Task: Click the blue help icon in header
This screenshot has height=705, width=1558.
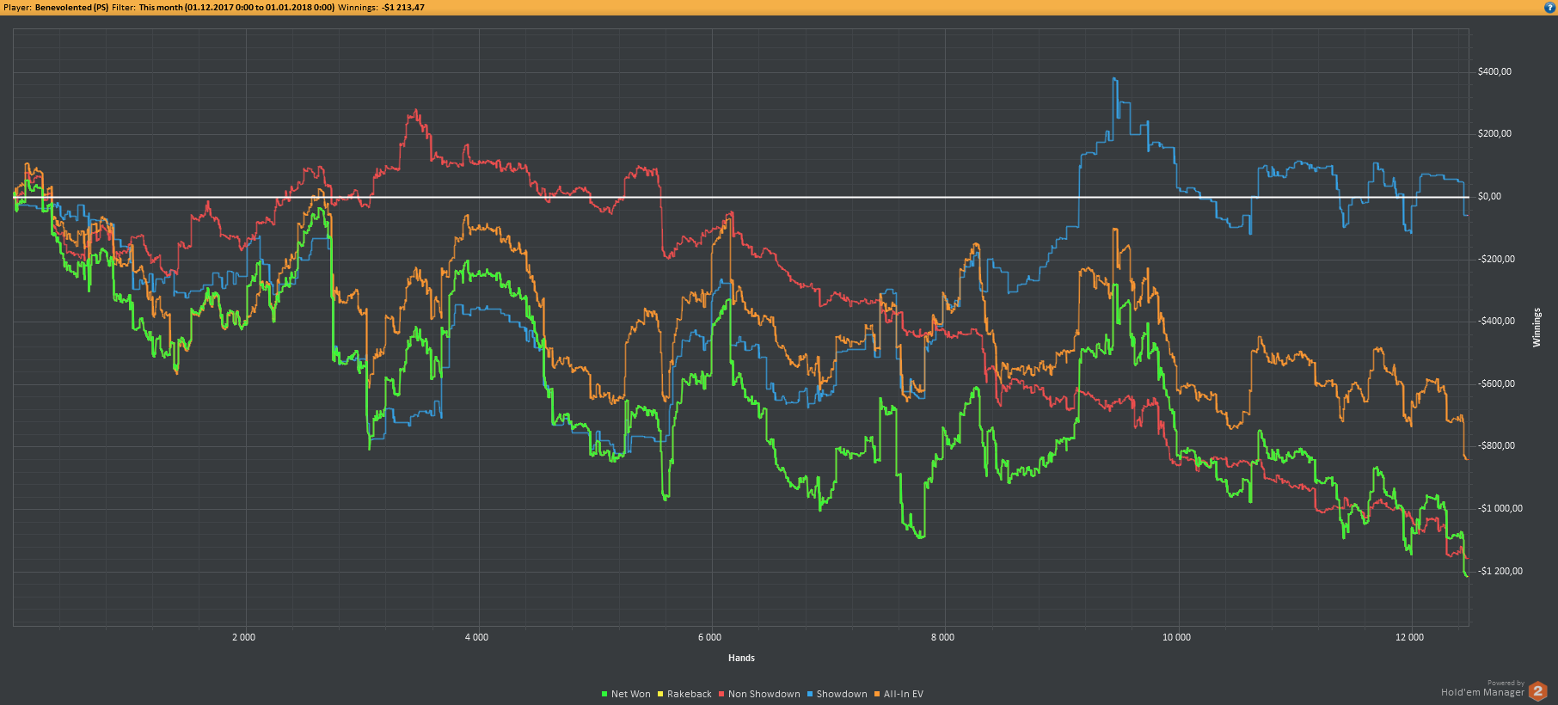Action: (x=1549, y=7)
